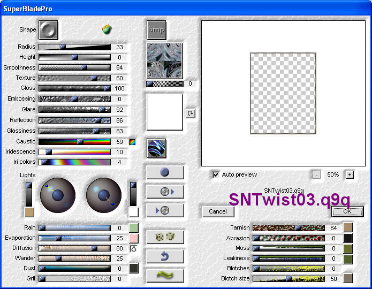Click the OK button
Screen dimensions: 372x289
tap(347, 211)
